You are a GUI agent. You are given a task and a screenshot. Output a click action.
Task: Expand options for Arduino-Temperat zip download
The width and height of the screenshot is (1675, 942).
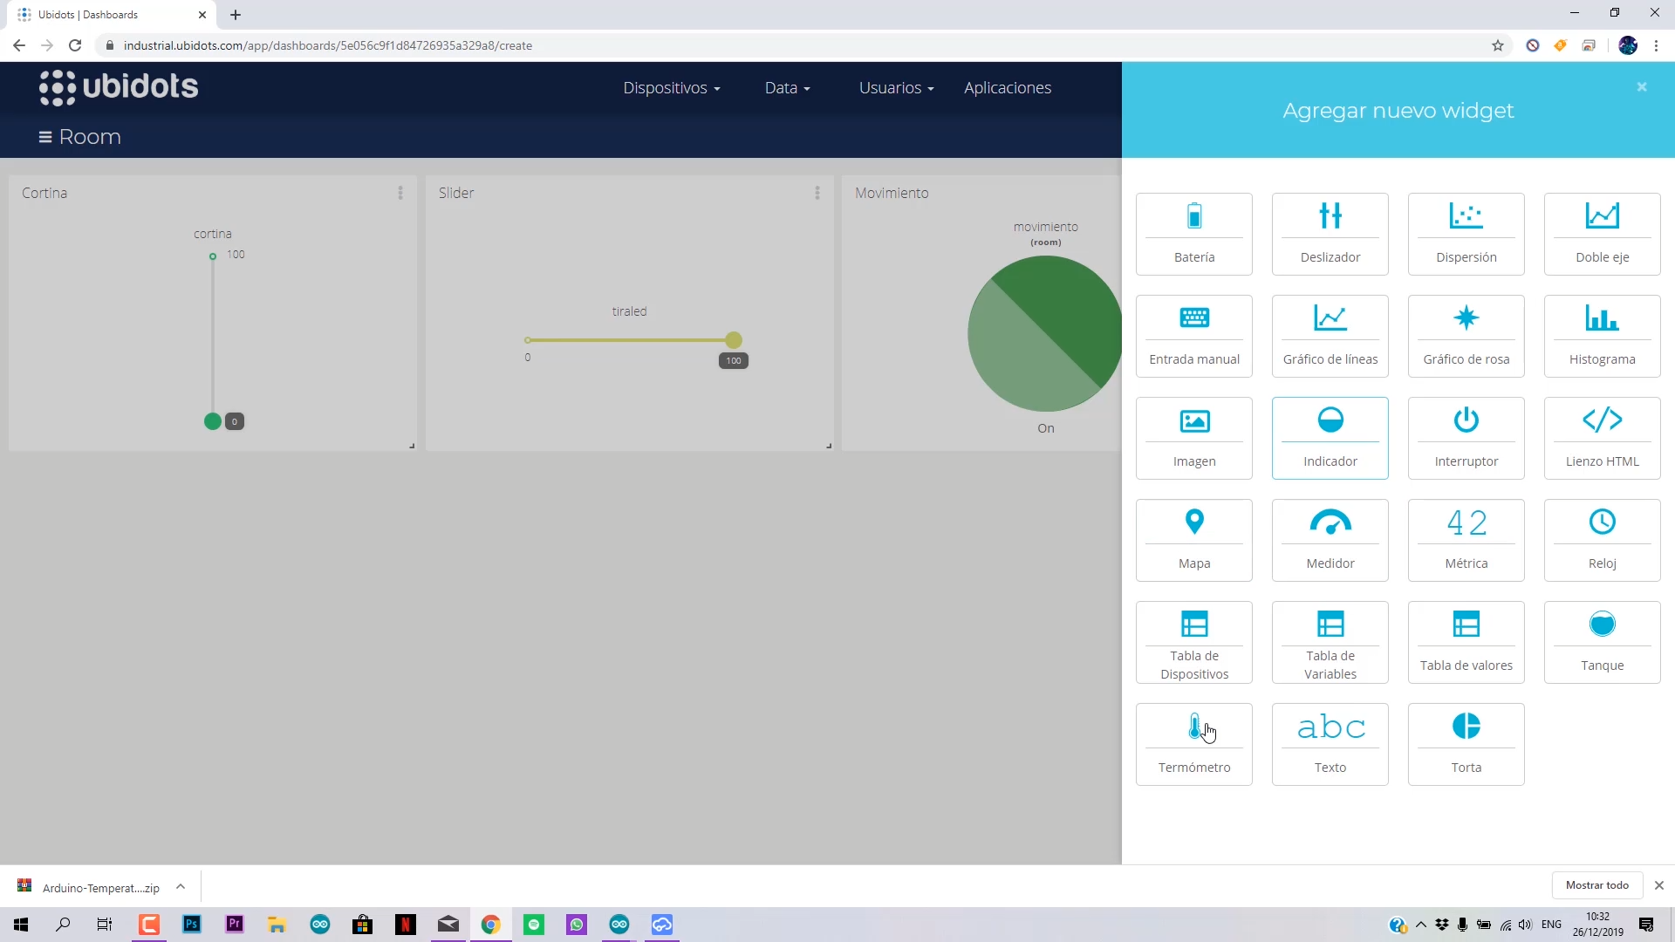(x=181, y=887)
